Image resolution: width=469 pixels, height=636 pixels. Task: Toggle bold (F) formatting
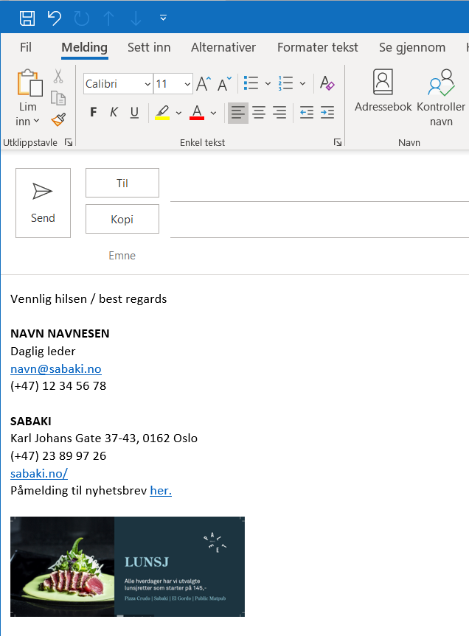point(94,112)
